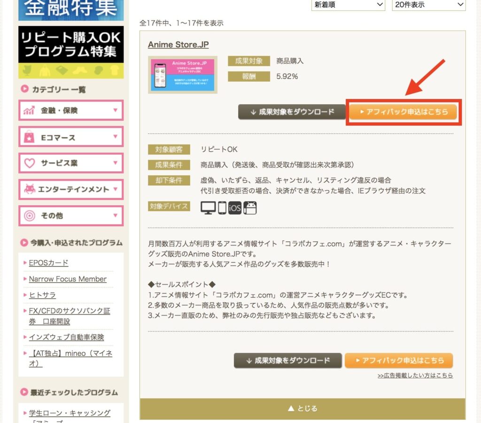Click the 対象顧客 label
Viewport: 481px width, 423px height.
pos(169,150)
